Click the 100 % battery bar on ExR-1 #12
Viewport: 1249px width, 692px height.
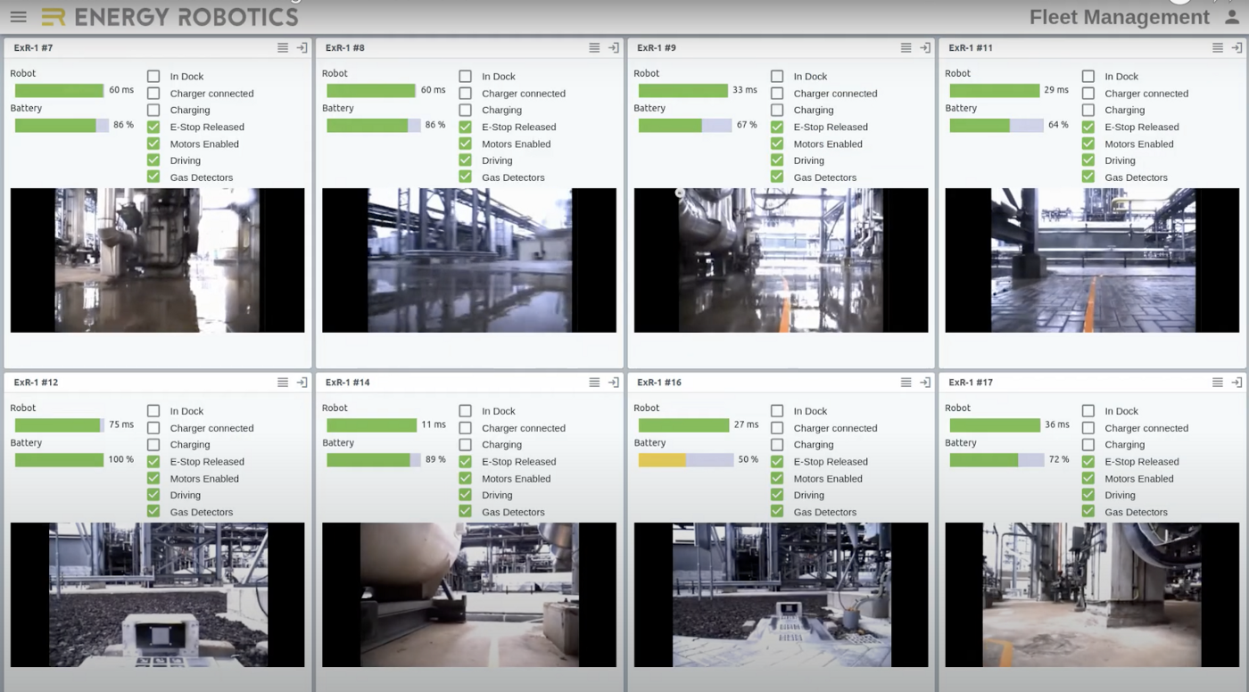point(59,460)
